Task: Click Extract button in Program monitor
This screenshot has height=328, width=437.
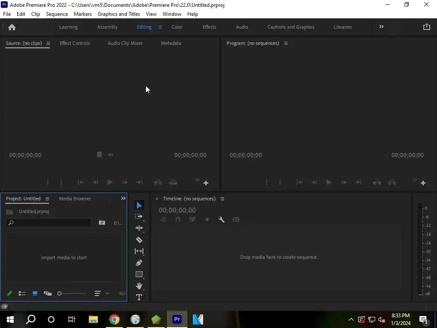Action: click(392, 182)
